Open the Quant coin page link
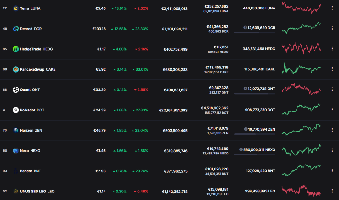 [30, 89]
